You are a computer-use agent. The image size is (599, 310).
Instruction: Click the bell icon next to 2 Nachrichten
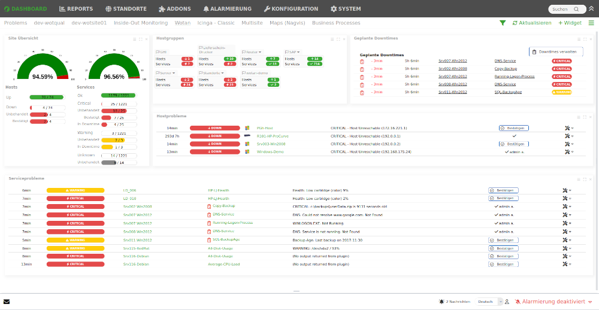(x=441, y=302)
